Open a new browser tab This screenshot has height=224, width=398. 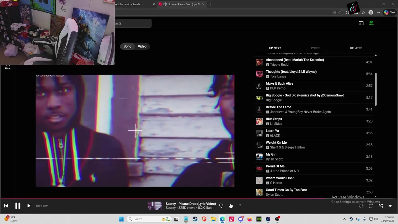coord(211,4)
